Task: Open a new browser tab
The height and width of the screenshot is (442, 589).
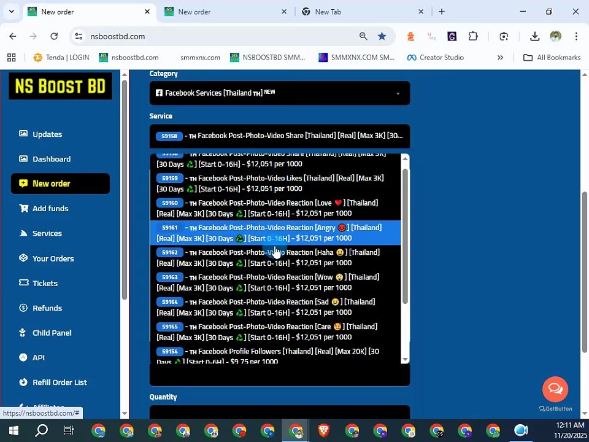Action: pos(442,12)
